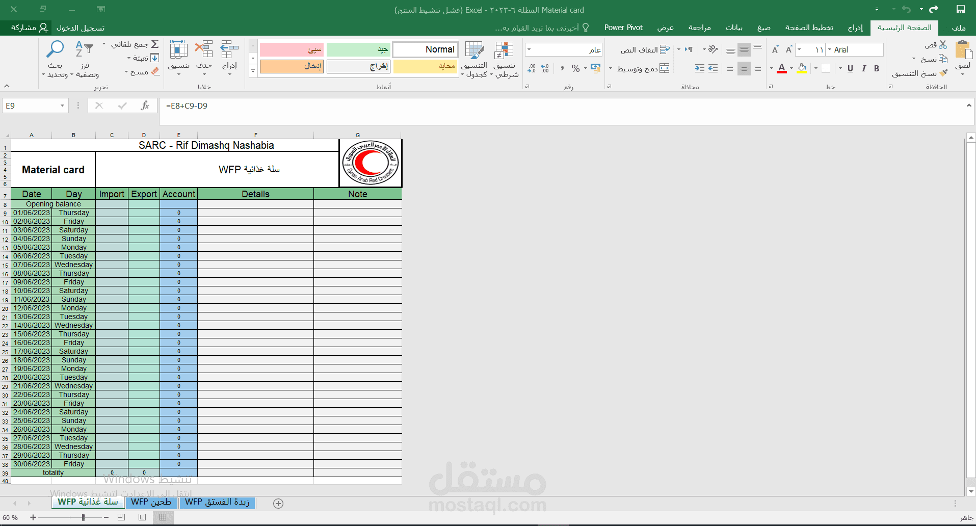Screen dimensions: 976x526
Task: Open Sort and Filter tool
Action: [x=85, y=49]
